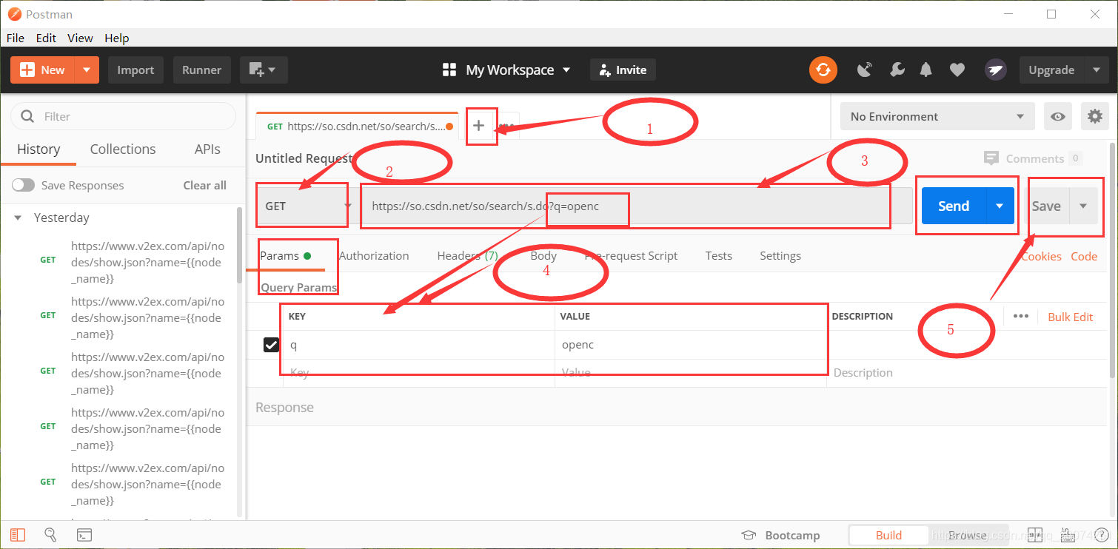Open the Help menu
This screenshot has width=1118, height=549.
pyautogui.click(x=116, y=38)
